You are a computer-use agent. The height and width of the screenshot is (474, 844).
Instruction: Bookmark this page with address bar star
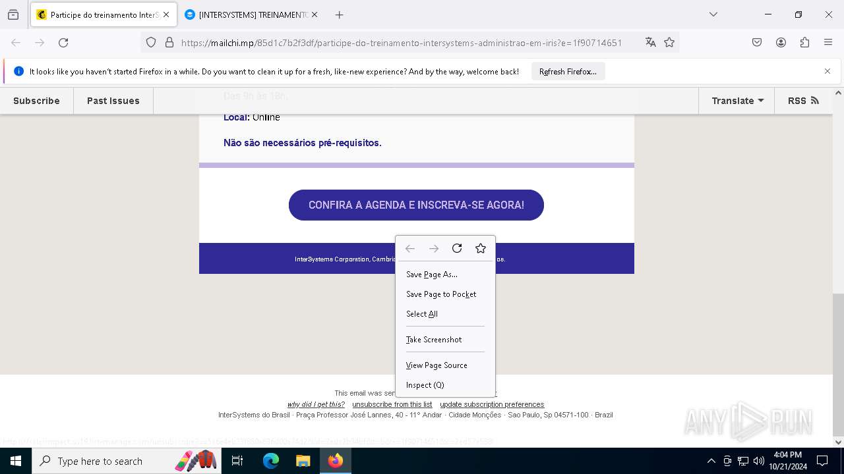pyautogui.click(x=669, y=42)
